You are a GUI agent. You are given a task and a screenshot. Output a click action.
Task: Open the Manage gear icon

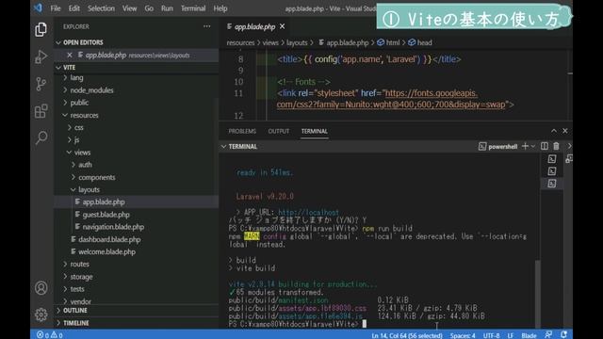point(41,315)
